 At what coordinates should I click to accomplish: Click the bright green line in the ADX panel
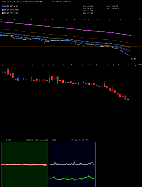72,179
